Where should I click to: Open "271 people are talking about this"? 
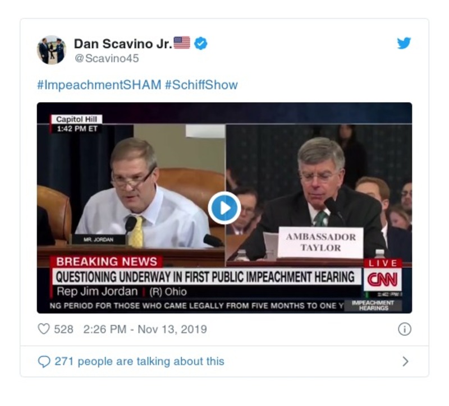[x=139, y=362]
